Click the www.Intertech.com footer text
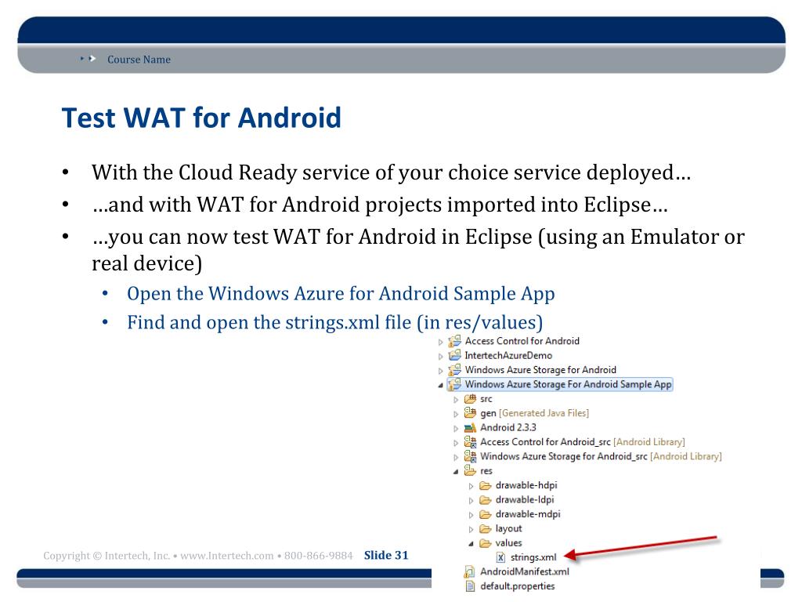Viewport: 802px width, 602px height. pyautogui.click(x=226, y=556)
